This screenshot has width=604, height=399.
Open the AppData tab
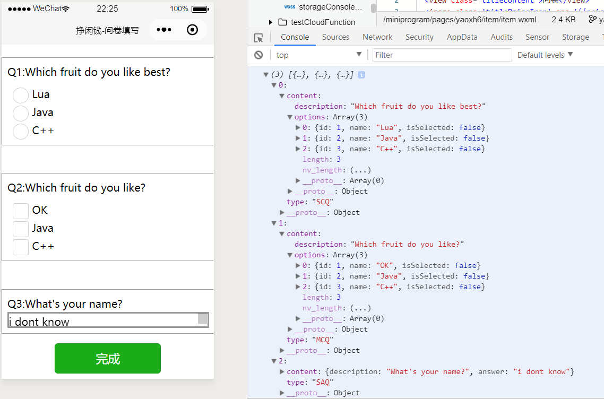462,37
